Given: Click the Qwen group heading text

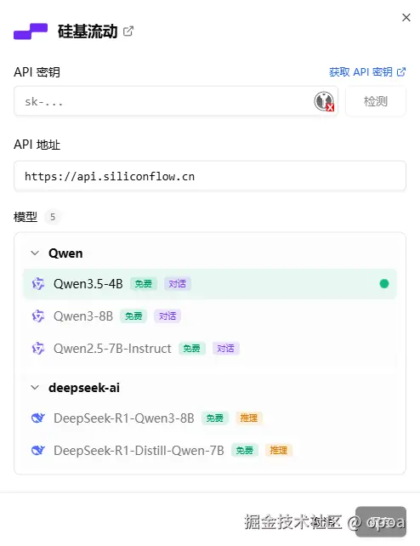Looking at the screenshot, I should [65, 253].
